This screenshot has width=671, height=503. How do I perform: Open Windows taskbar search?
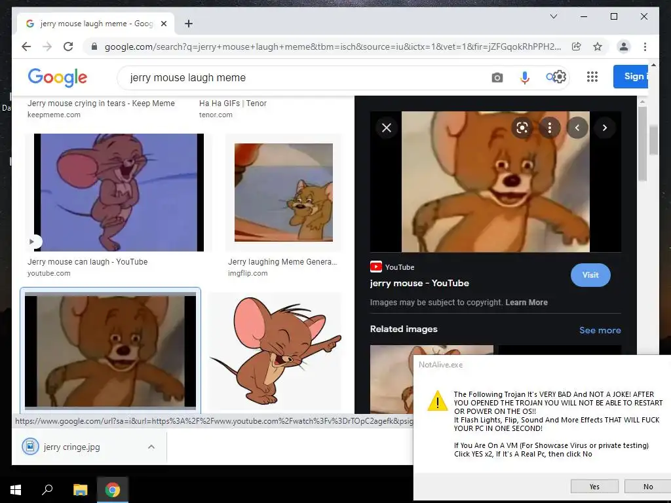(47, 490)
